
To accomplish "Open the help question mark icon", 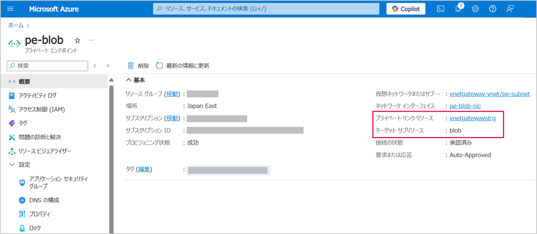I will (x=493, y=9).
